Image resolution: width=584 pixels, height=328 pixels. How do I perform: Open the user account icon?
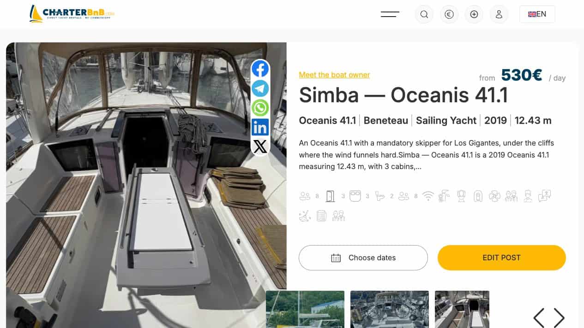click(x=499, y=14)
